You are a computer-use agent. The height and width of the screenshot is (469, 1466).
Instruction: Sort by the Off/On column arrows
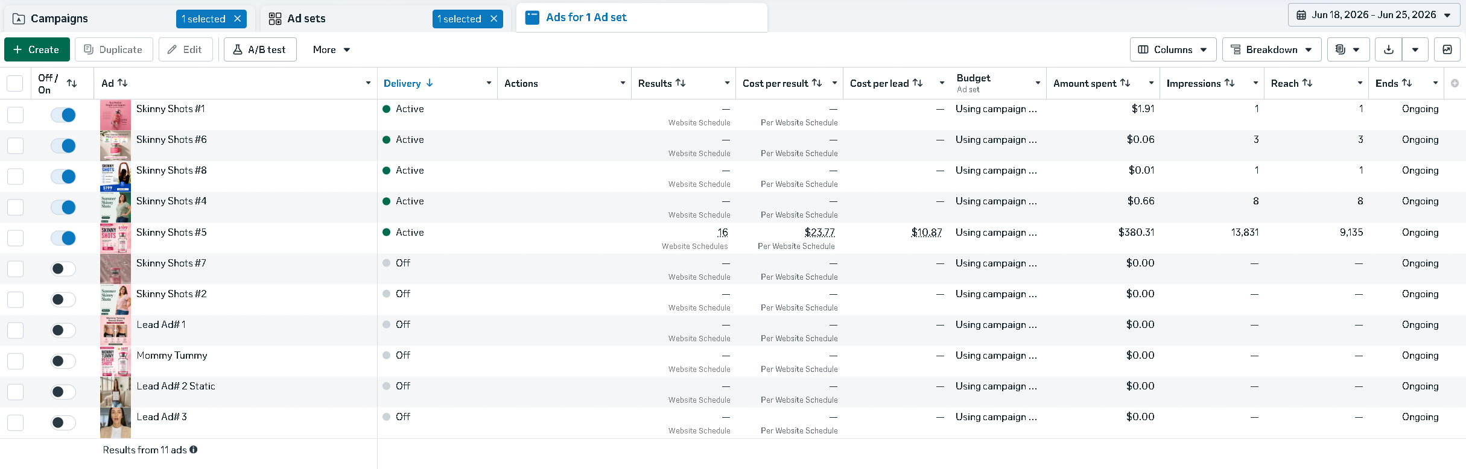(72, 83)
